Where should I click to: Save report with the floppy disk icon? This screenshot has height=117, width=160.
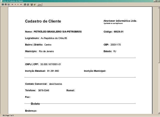(32, 4)
